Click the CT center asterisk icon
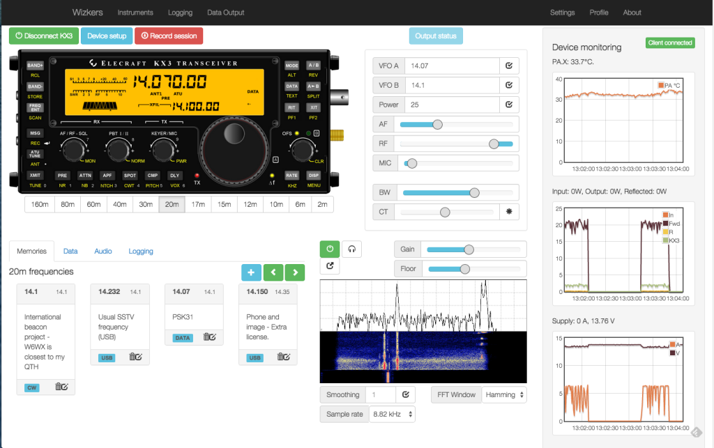This screenshot has width=714, height=448. coord(508,212)
